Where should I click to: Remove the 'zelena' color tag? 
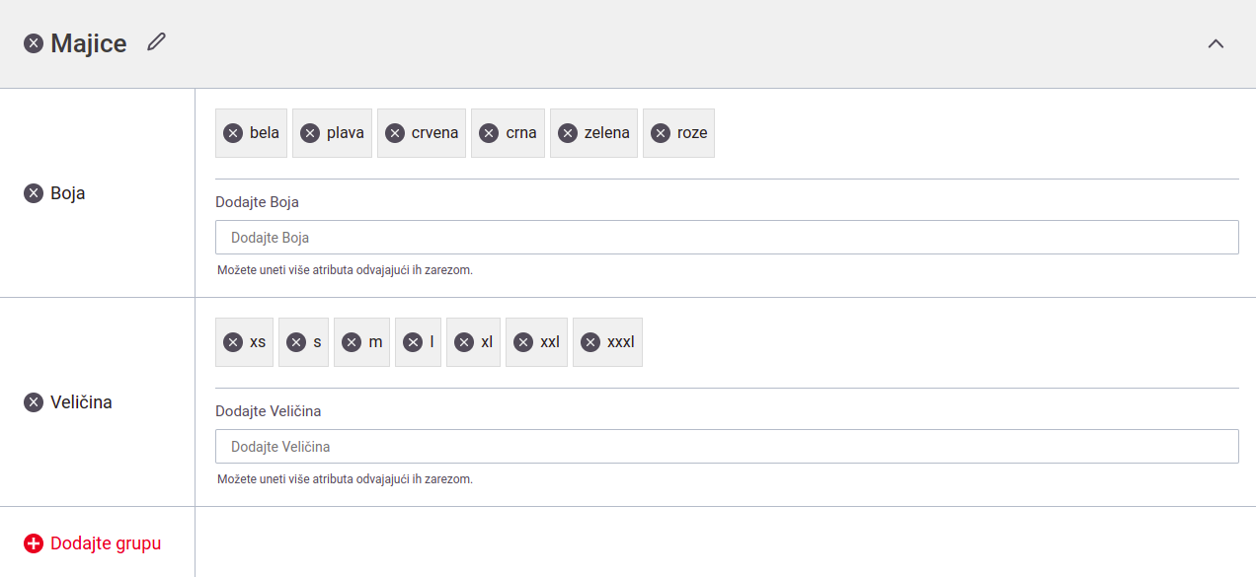[568, 133]
